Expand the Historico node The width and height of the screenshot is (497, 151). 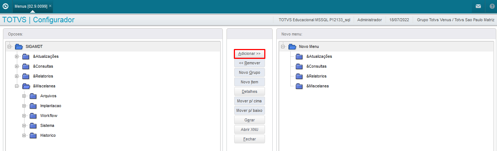pyautogui.click(x=24, y=135)
